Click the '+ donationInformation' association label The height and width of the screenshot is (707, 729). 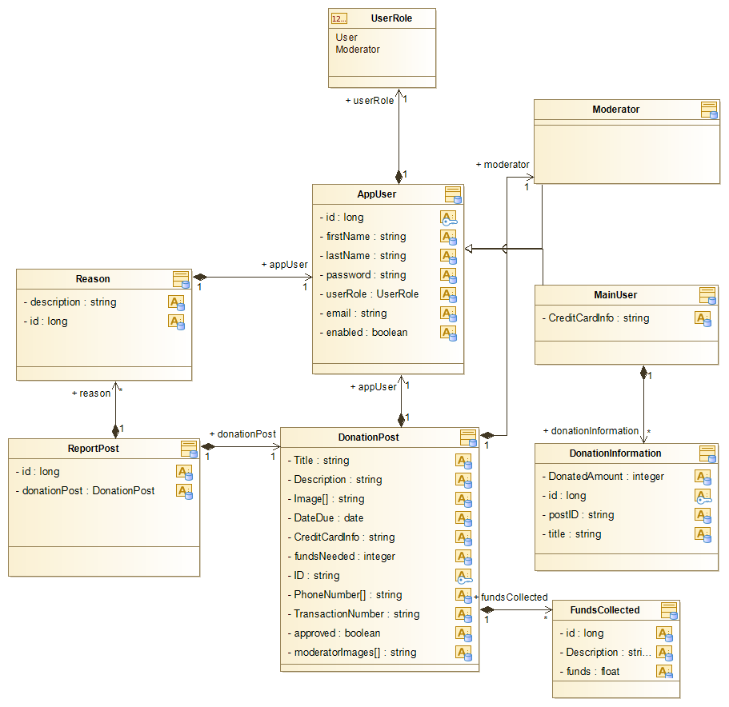(x=591, y=431)
